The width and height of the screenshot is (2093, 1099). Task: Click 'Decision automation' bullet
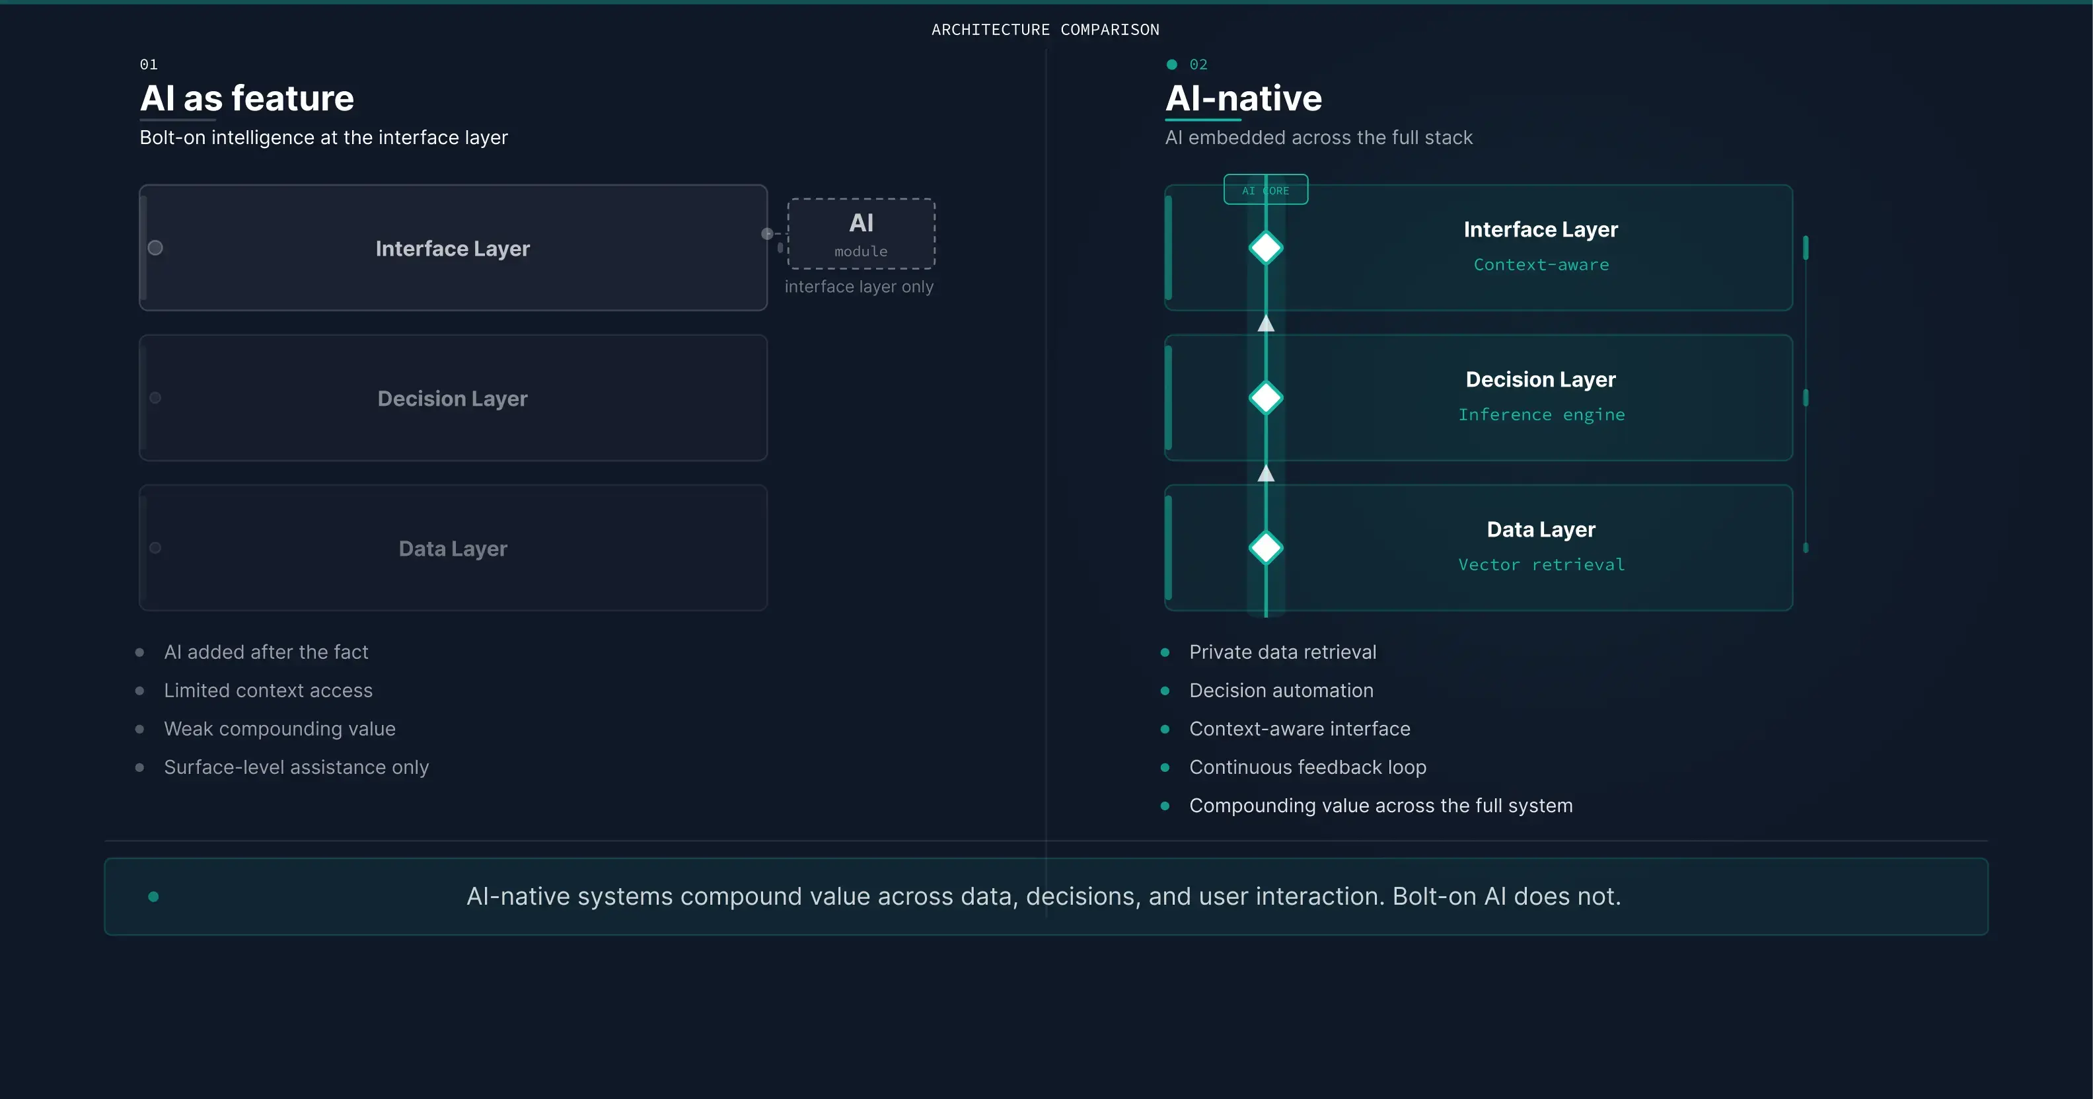click(x=1281, y=691)
